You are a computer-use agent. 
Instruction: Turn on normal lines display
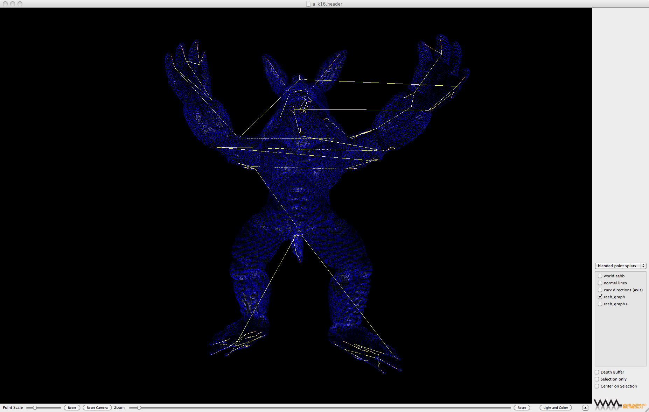(600, 283)
